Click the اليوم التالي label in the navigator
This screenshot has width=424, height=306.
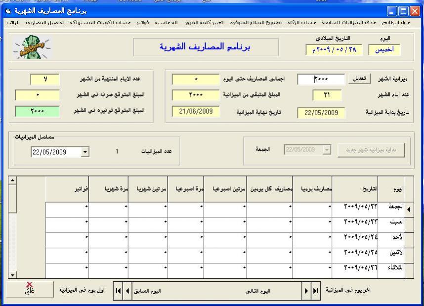tap(258, 291)
